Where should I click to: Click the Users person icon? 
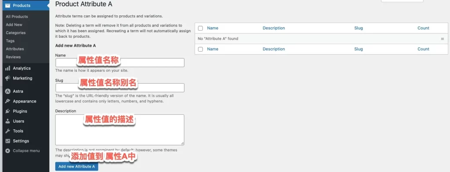point(8,121)
